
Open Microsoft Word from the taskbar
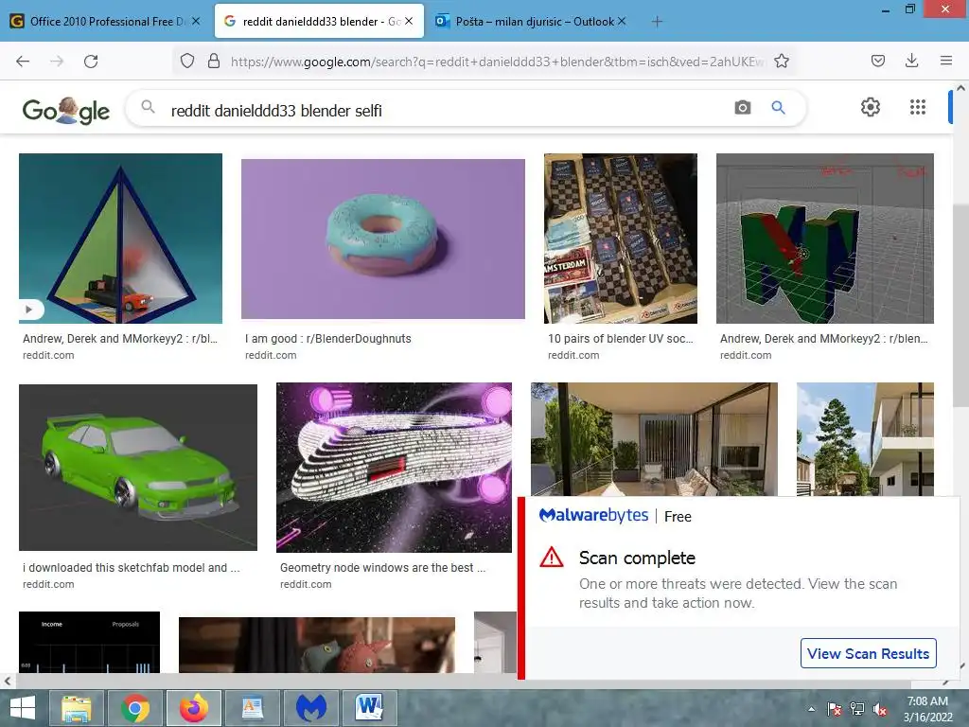[370, 708]
